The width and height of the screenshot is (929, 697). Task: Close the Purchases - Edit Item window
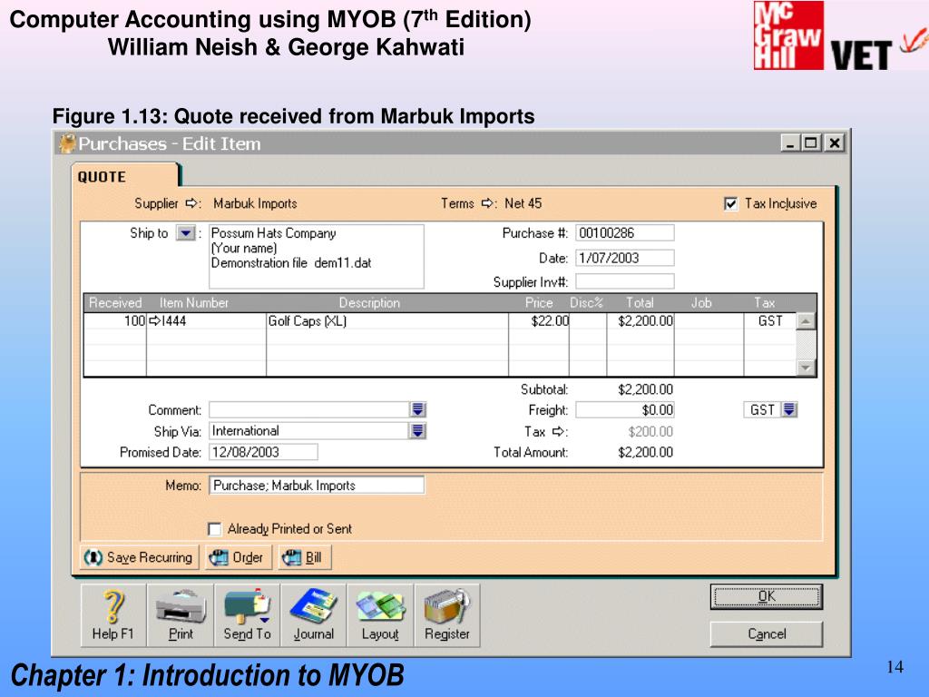click(835, 142)
